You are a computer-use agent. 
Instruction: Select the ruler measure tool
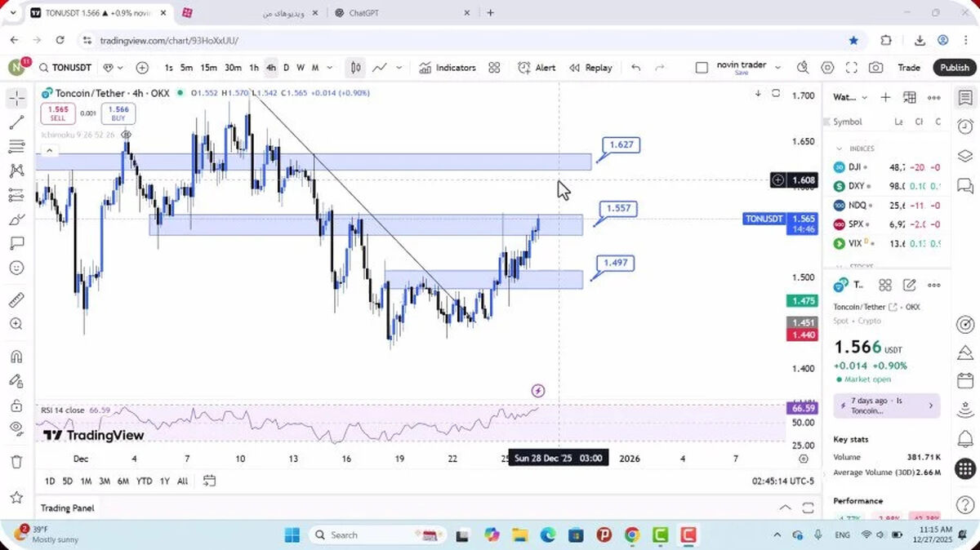tap(16, 299)
